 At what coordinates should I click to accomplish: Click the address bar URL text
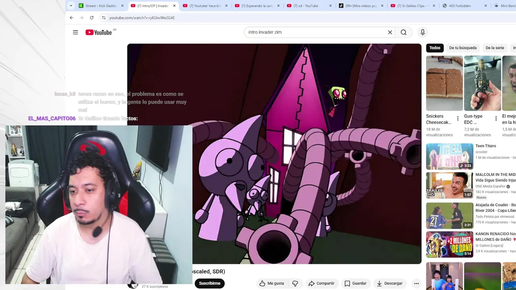click(x=142, y=18)
